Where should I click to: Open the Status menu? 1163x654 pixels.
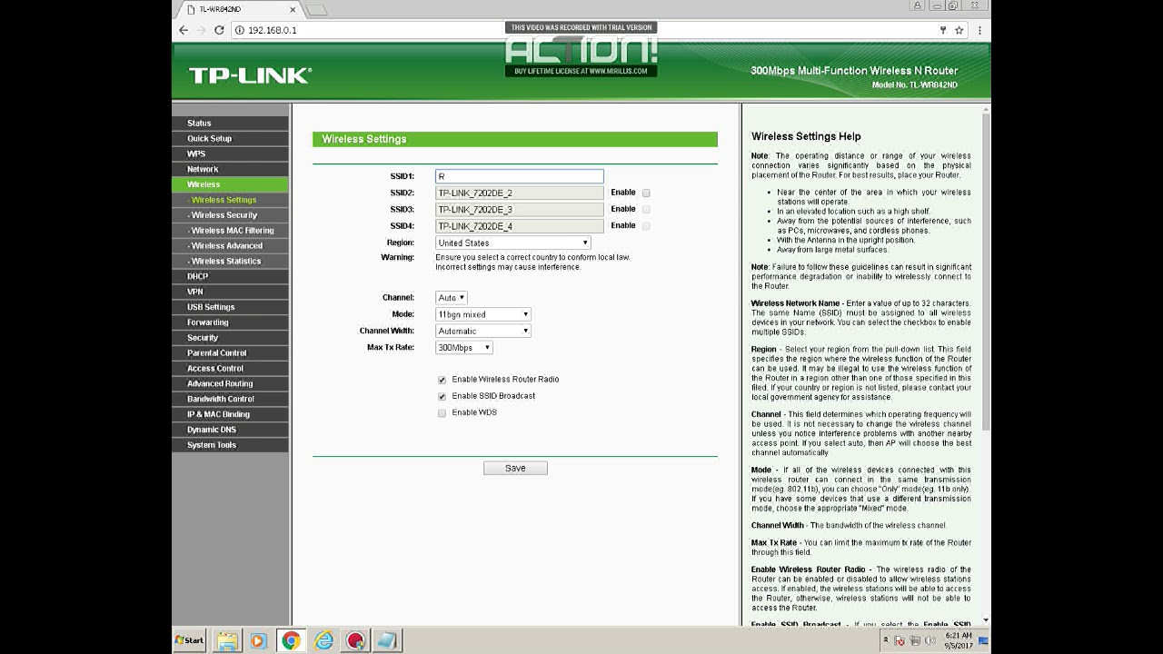231,123
